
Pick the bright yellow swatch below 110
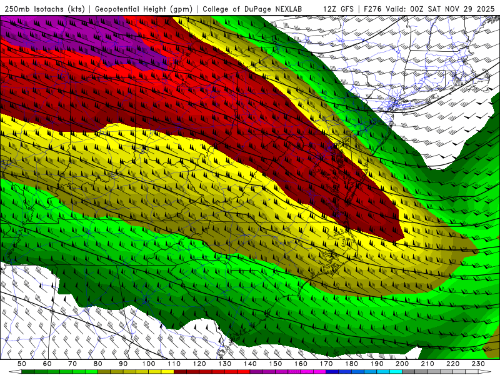click(167, 371)
